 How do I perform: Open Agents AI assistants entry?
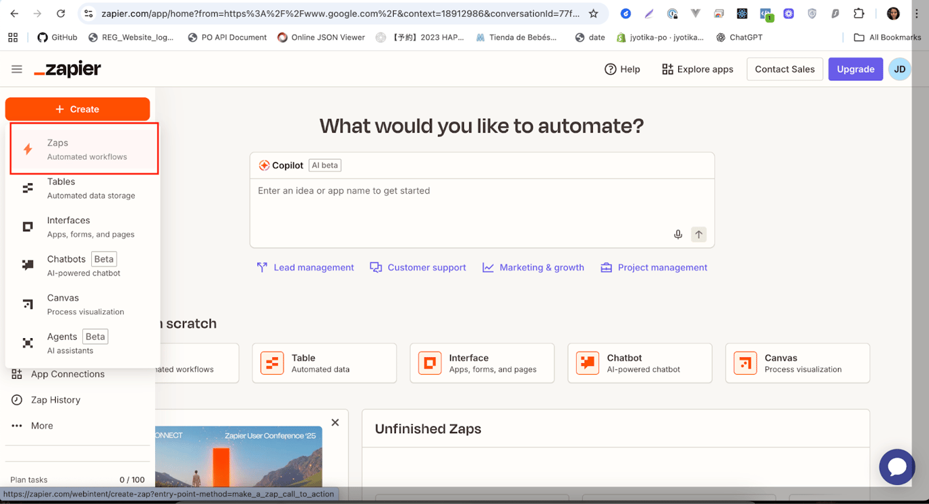pos(84,343)
